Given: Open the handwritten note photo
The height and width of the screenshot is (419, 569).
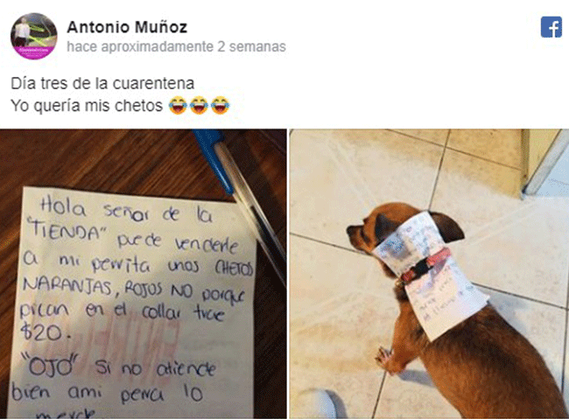Looking at the screenshot, I should point(143,274).
